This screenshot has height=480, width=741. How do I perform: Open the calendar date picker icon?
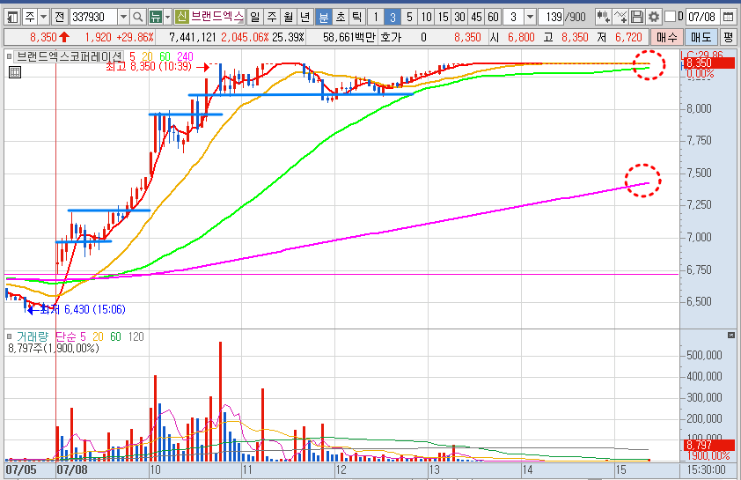pyautogui.click(x=729, y=18)
